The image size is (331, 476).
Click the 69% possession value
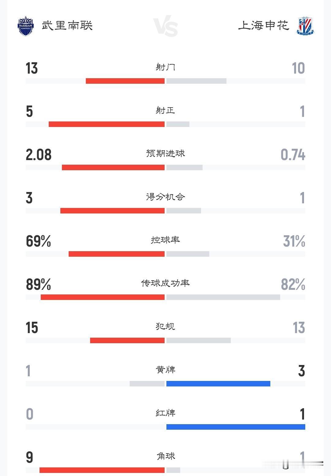click(x=38, y=241)
